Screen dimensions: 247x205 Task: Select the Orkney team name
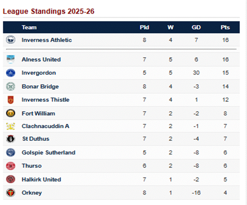pyautogui.click(x=31, y=193)
